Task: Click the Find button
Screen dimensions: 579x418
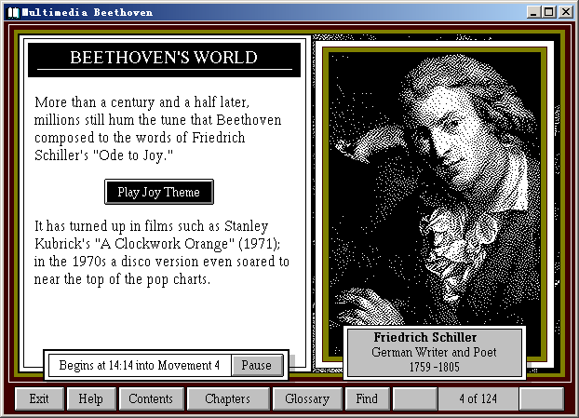Action: pyautogui.click(x=367, y=398)
